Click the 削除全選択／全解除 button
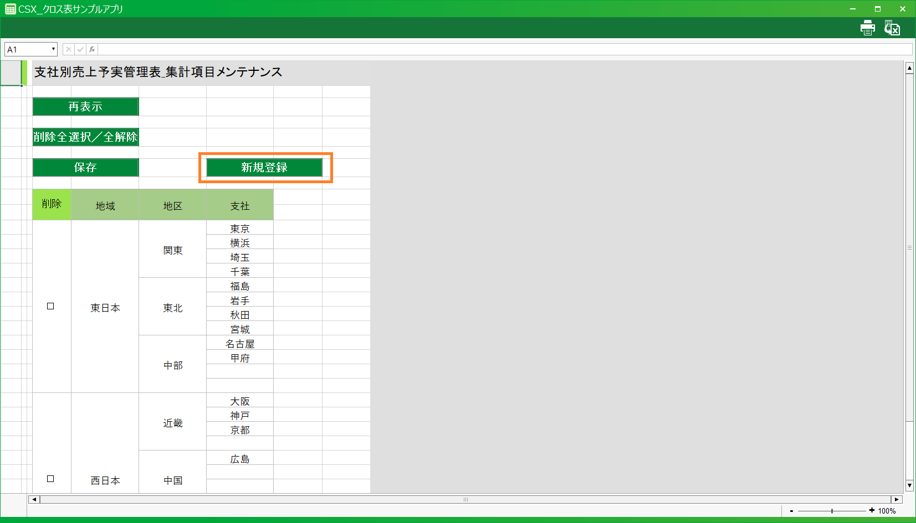The image size is (916, 523). point(85,137)
